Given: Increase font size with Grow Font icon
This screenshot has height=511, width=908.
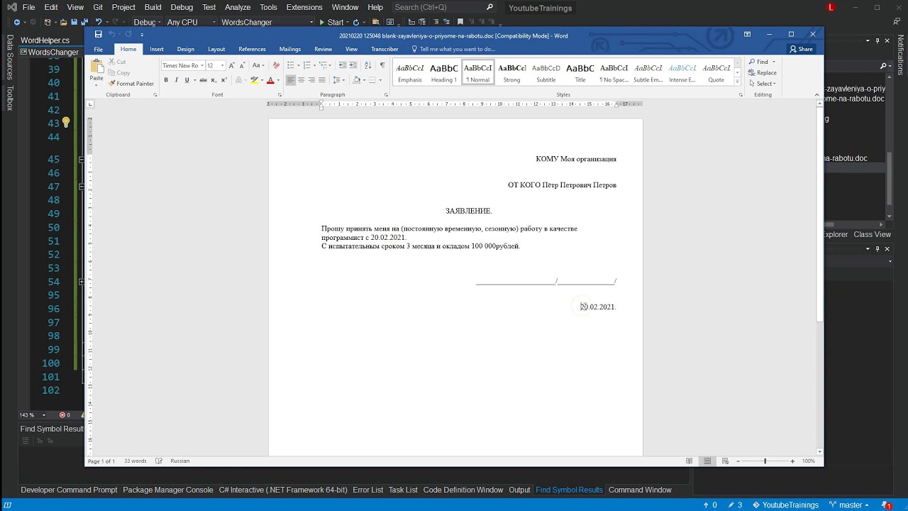Looking at the screenshot, I should [231, 65].
